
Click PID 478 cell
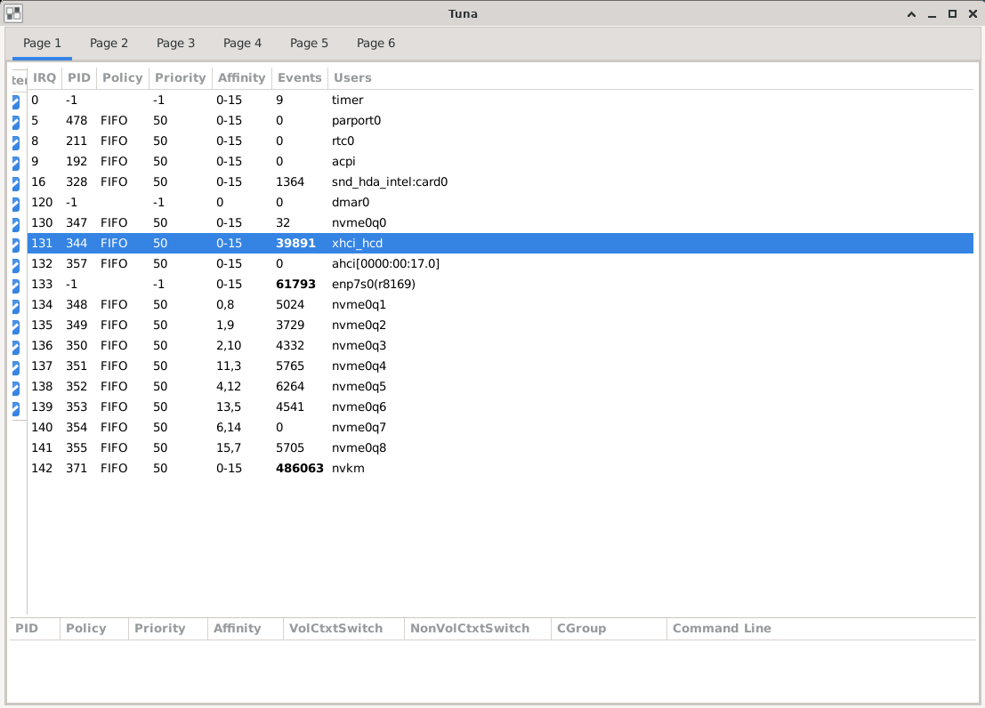77,121
